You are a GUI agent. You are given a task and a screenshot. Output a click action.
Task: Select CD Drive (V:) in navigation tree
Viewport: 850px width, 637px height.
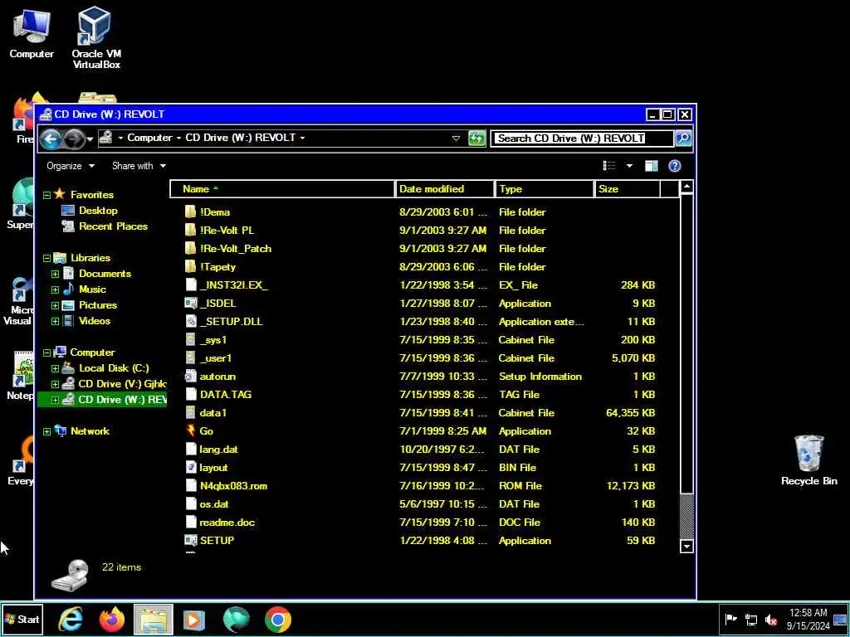[x=123, y=384]
